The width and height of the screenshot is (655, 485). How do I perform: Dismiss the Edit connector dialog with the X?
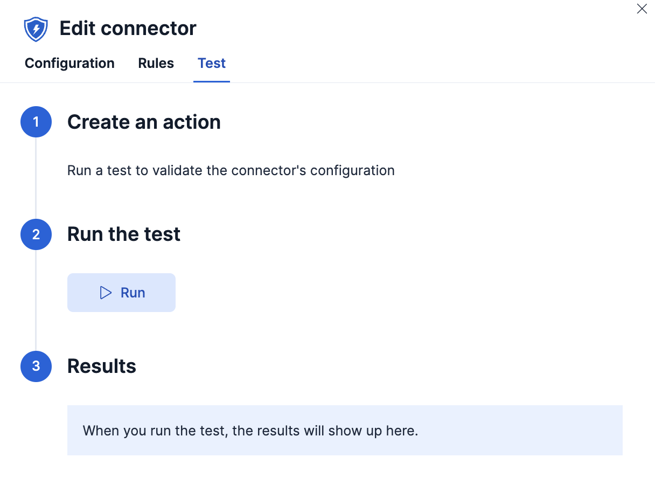[642, 9]
